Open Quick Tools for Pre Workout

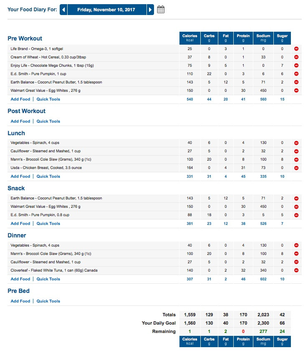pos(48,99)
